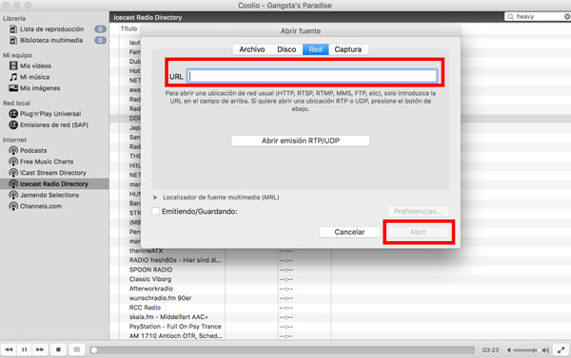This screenshot has height=358, width=571.
Task: Select RADIO fresh80s station row
Action: click(x=175, y=260)
